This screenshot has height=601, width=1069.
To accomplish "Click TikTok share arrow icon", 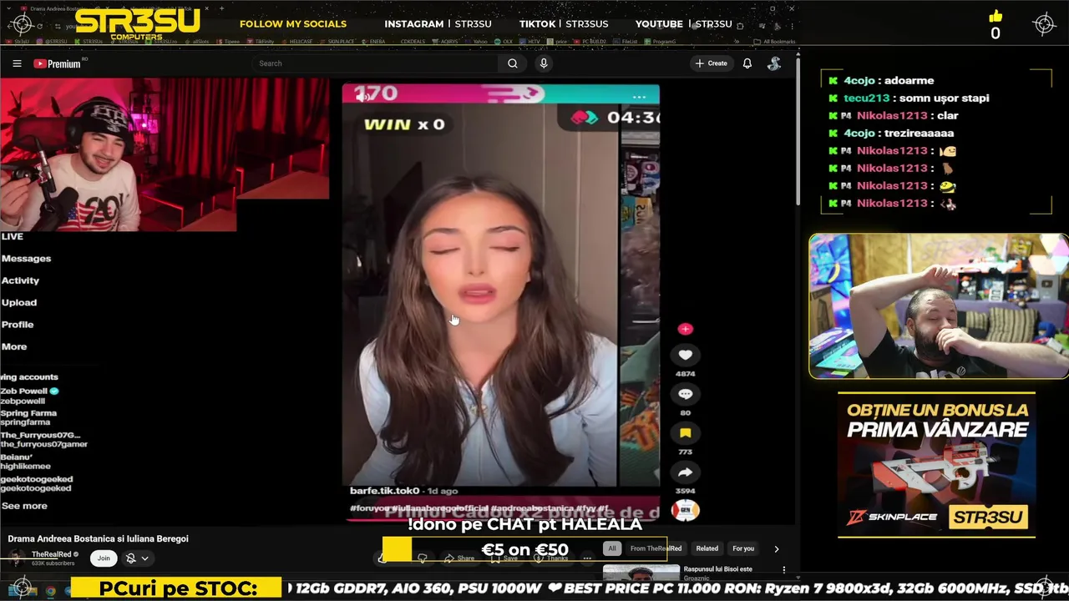I will [685, 472].
